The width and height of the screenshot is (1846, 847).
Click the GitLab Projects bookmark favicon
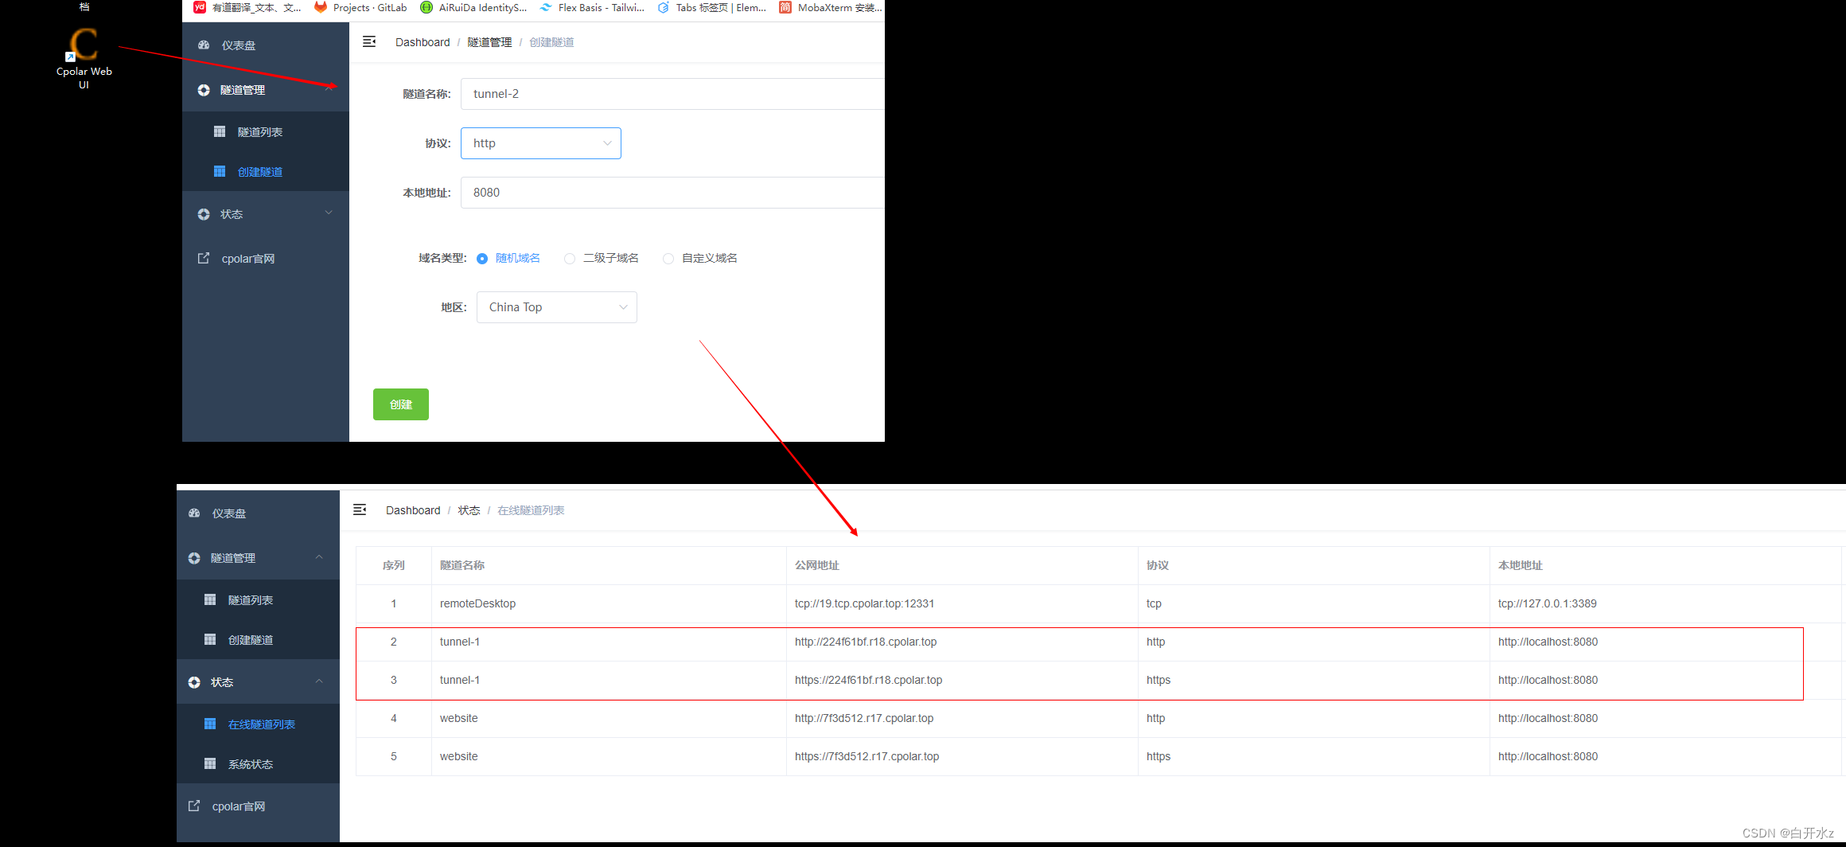[x=321, y=7]
